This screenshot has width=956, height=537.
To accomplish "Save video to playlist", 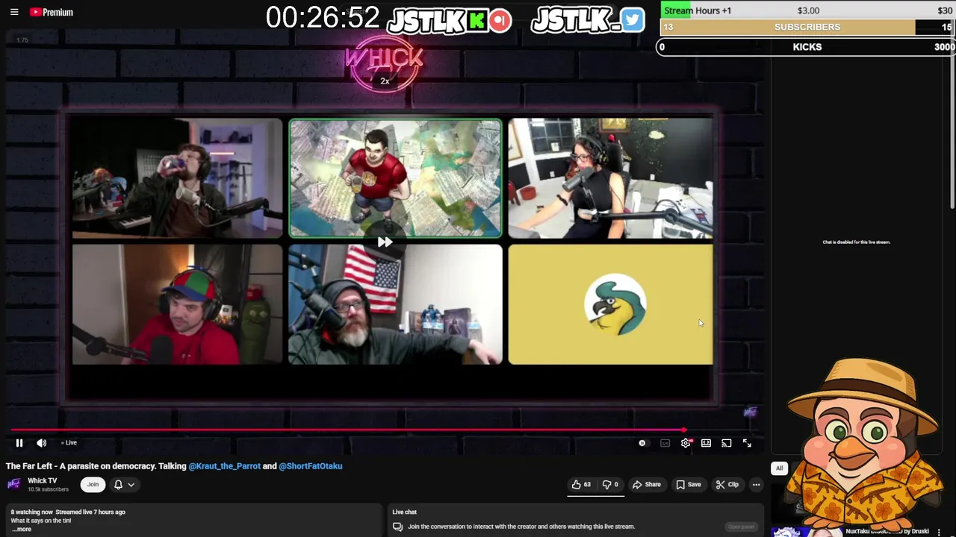I will [x=689, y=485].
